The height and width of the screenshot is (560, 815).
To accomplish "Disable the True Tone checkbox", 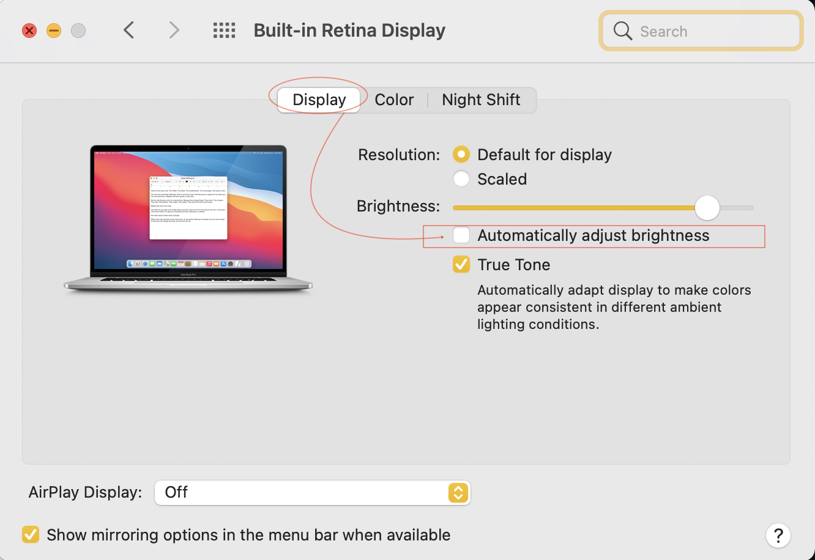I will [x=461, y=265].
